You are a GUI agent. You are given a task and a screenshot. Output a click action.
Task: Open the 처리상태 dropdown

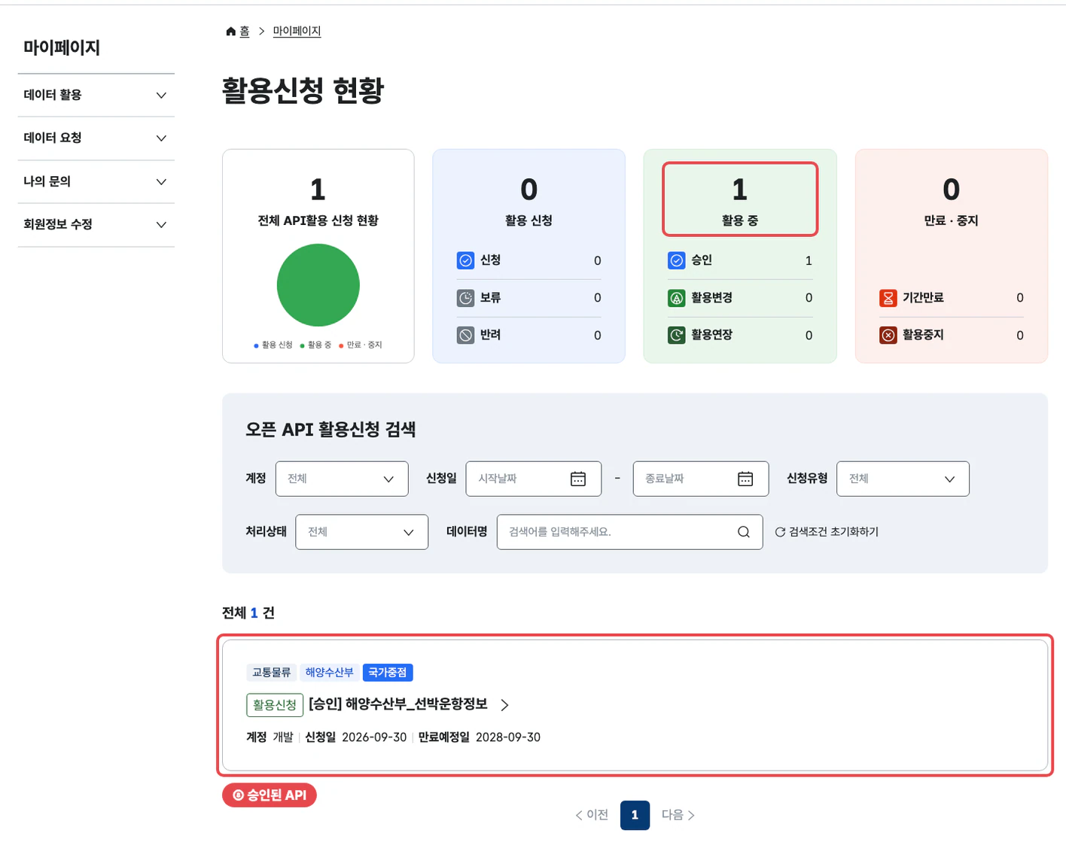362,532
